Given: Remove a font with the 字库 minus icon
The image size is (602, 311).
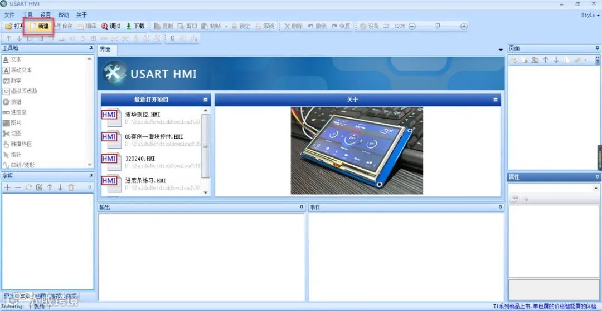Looking at the screenshot, I should 18,187.
